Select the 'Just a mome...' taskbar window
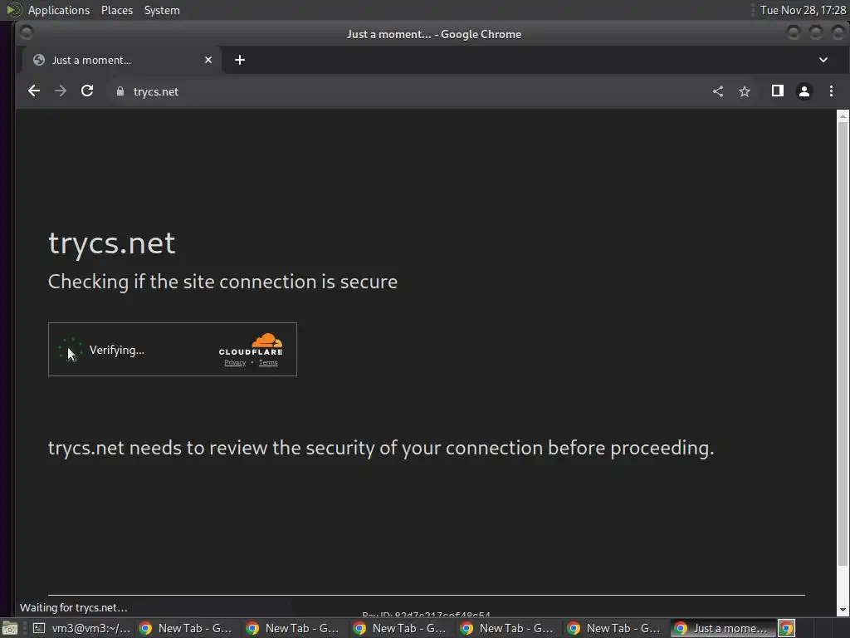 (723, 628)
